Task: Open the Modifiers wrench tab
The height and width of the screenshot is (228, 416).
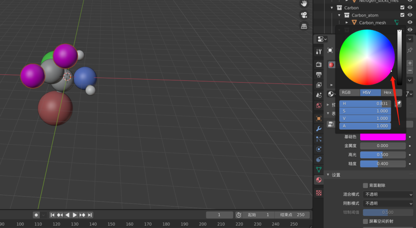Action: (x=319, y=129)
